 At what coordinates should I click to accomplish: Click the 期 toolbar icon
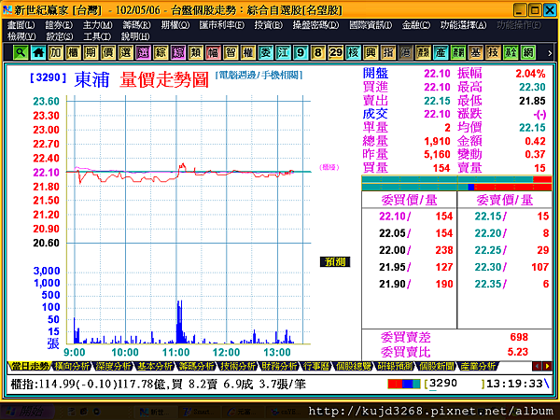(91, 53)
